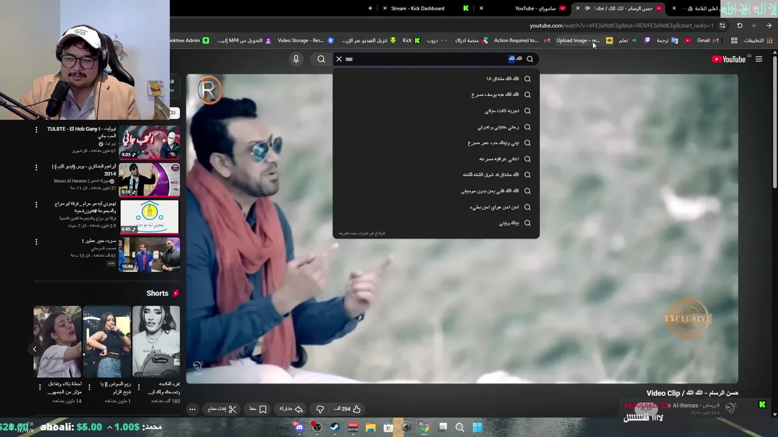This screenshot has width=778, height=437.
Task: Click the Share (مشاركة) button
Action: point(291,409)
